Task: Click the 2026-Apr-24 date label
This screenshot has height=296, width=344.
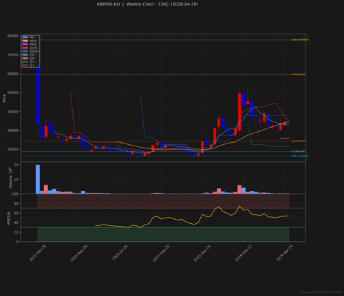Action: point(284,253)
